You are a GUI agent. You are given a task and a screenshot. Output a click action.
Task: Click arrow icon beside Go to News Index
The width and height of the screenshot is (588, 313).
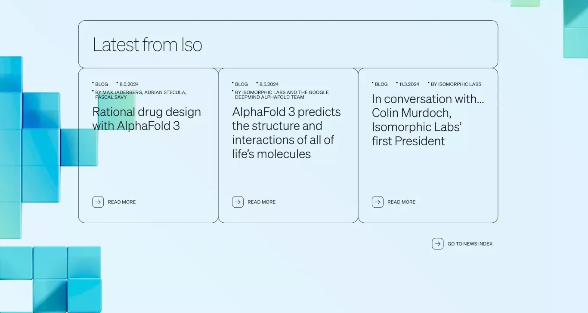click(x=437, y=244)
